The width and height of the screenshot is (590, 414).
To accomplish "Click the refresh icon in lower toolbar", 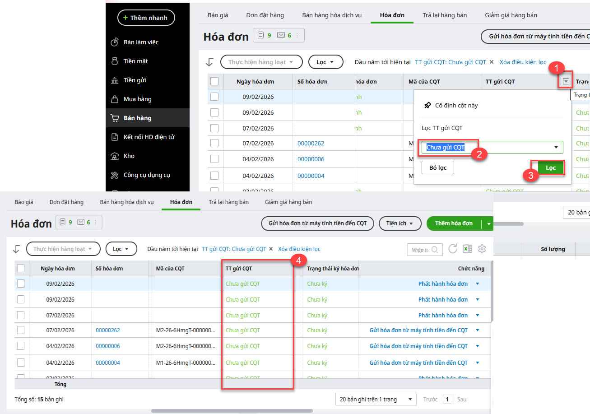I will (x=453, y=249).
